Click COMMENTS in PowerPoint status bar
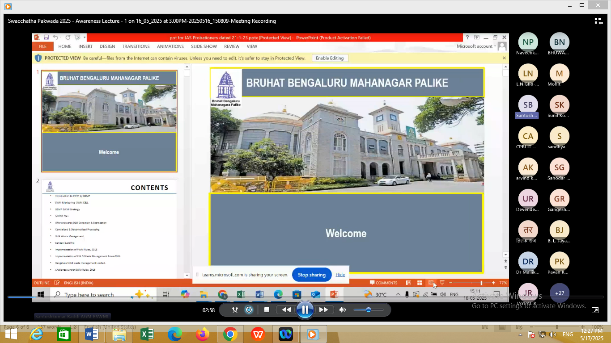 coord(383,283)
